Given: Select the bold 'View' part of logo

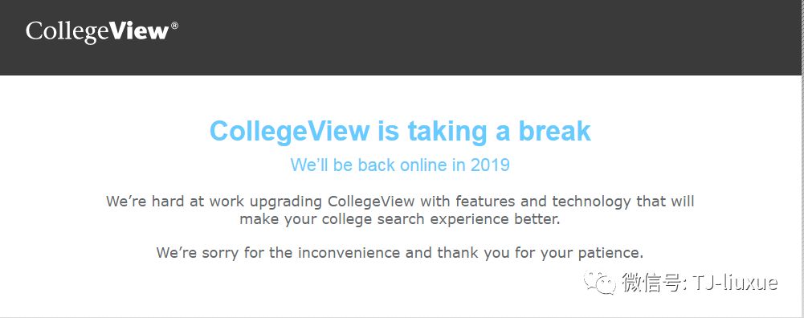Looking at the screenshot, I should coord(139,31).
